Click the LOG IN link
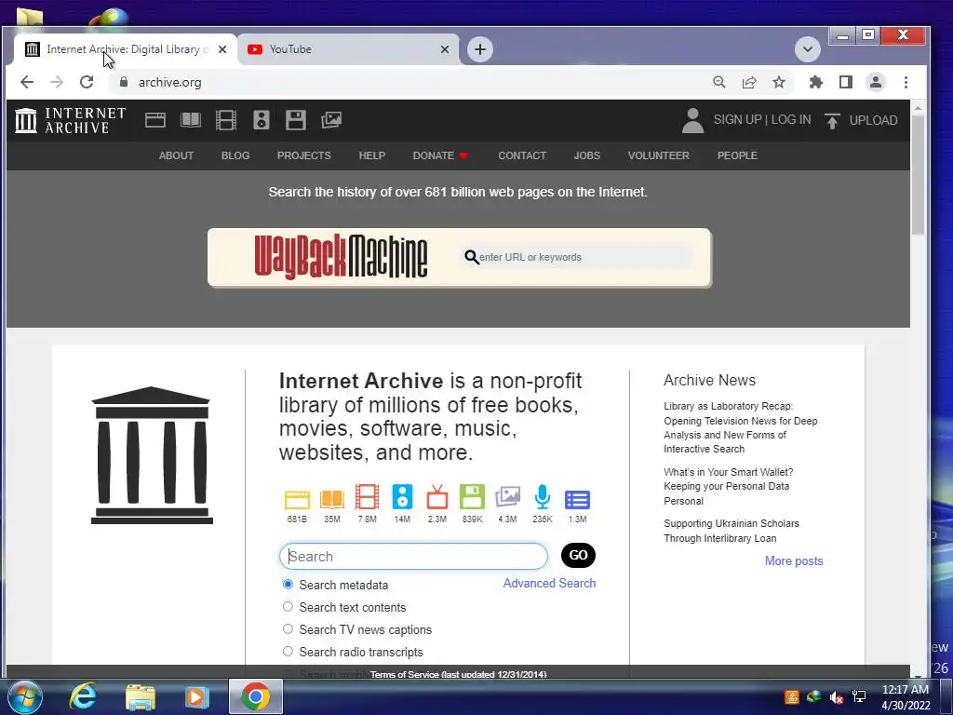 (791, 120)
